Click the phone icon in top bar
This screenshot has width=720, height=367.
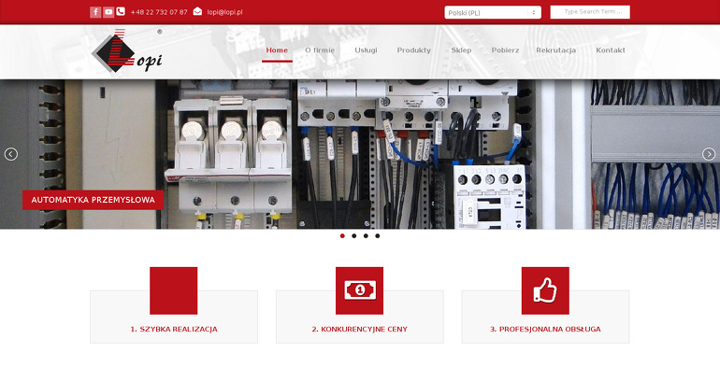click(x=121, y=11)
